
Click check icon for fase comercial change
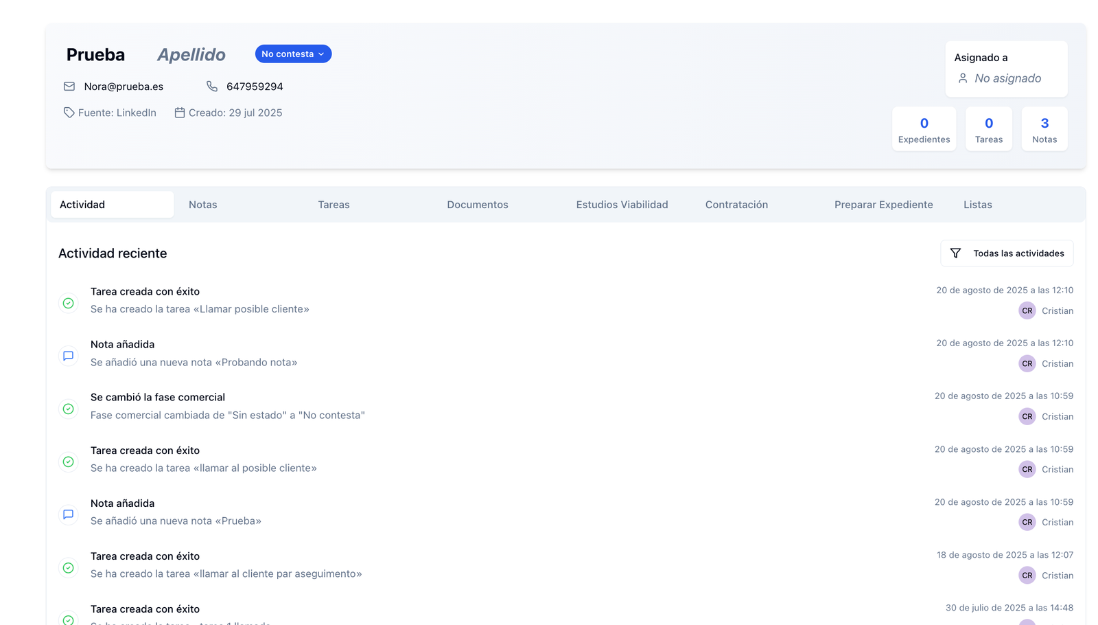tap(69, 409)
